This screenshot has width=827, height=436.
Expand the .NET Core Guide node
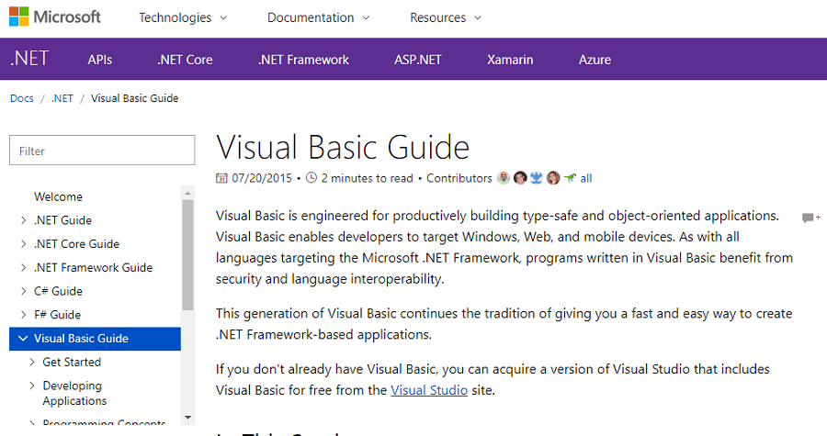click(23, 244)
